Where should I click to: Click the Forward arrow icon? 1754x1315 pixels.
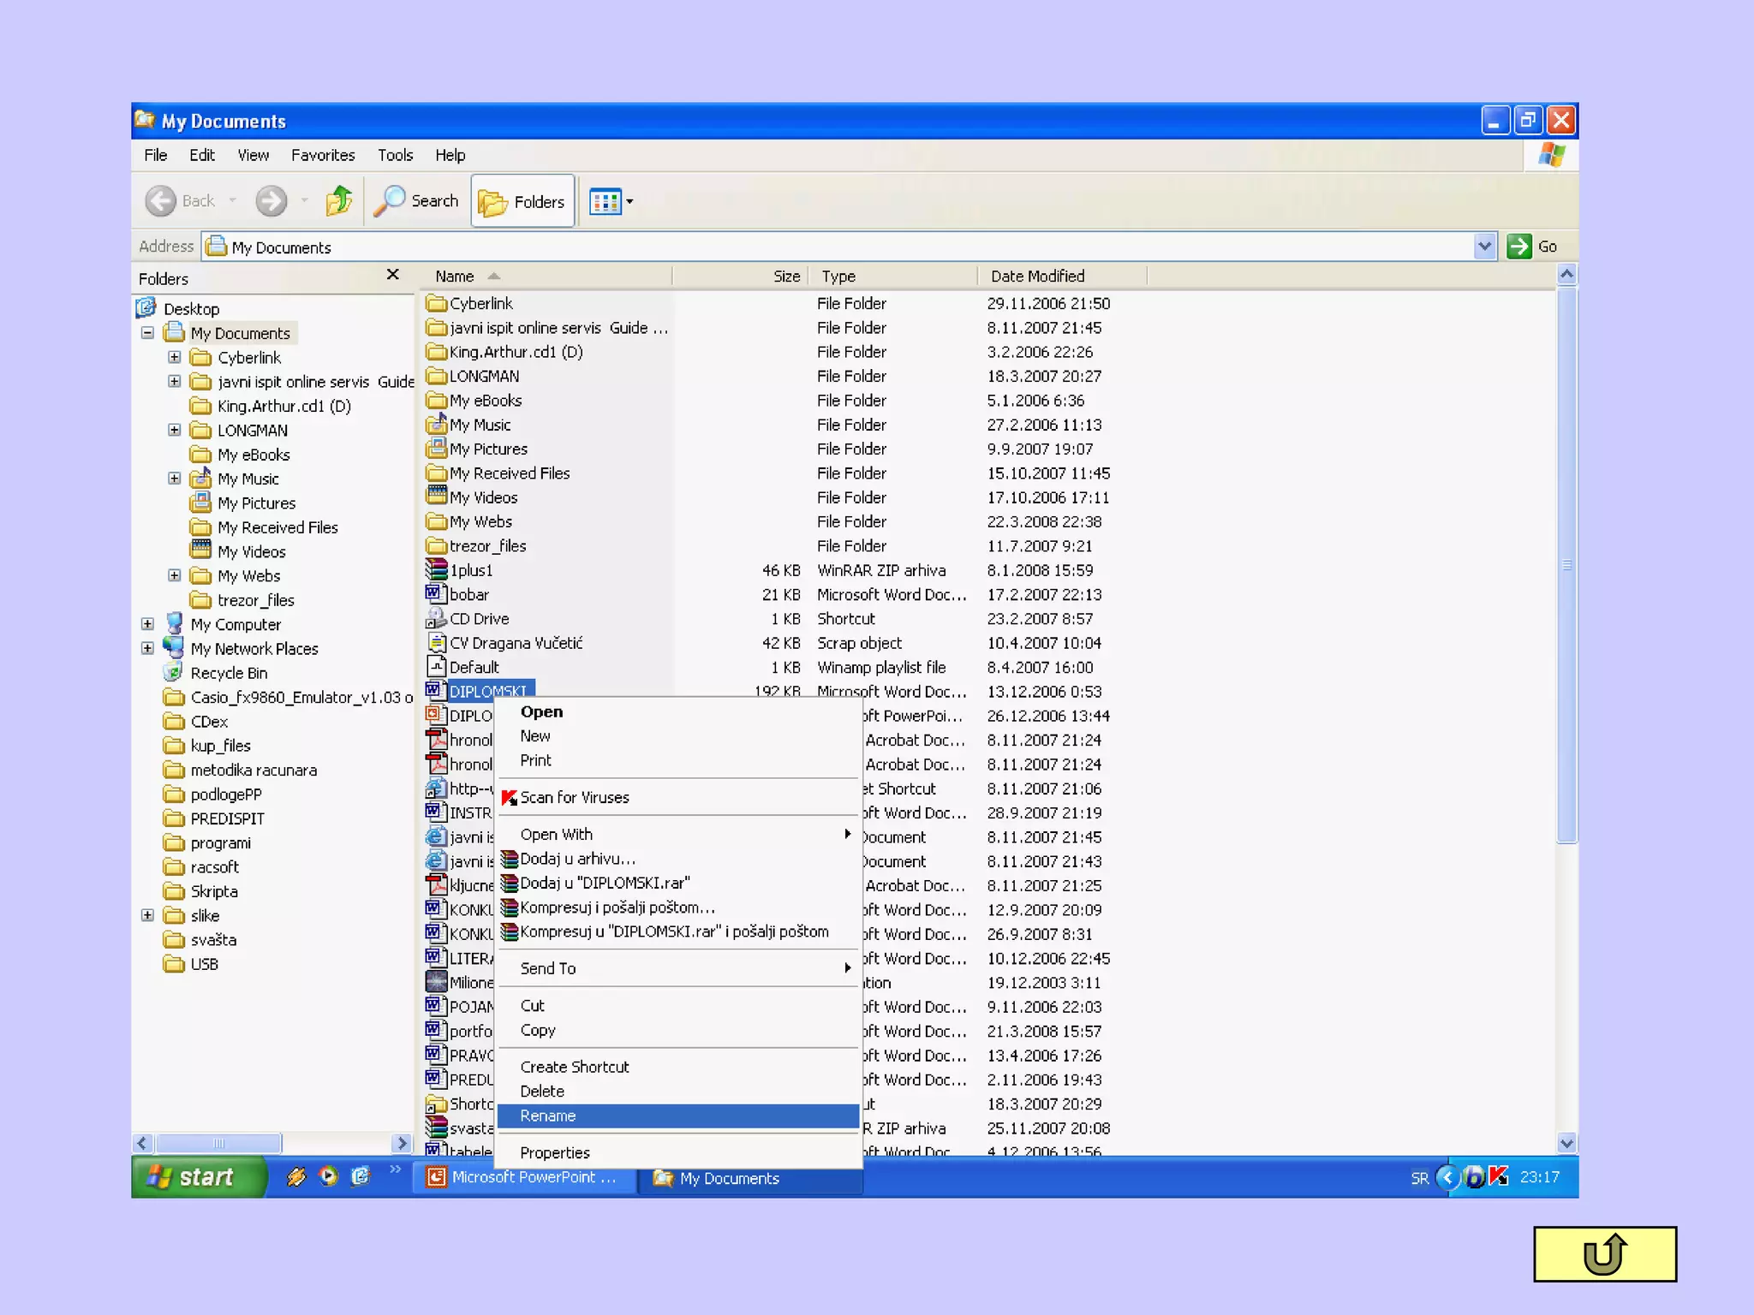coord(271,201)
